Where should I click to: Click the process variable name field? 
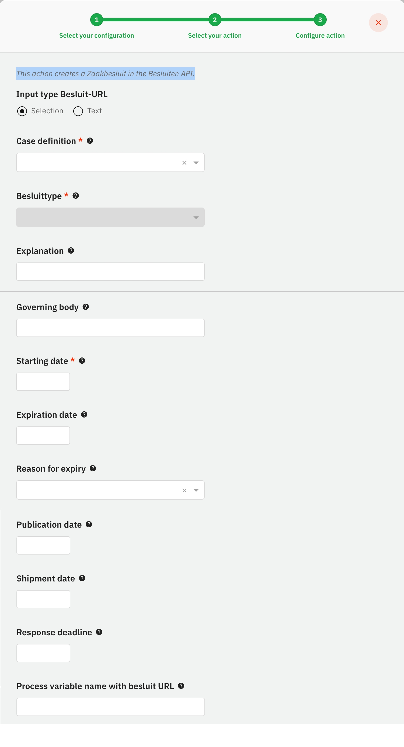[x=110, y=707]
